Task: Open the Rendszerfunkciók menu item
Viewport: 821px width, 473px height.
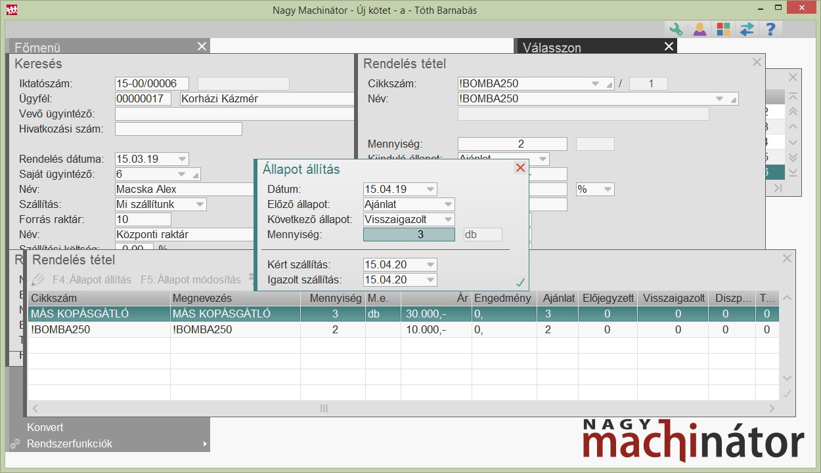Action: pyautogui.click(x=69, y=444)
